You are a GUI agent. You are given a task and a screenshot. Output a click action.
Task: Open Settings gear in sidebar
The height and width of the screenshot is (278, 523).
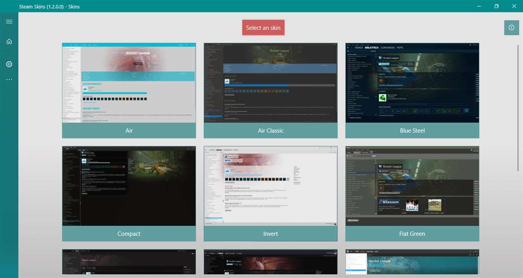coord(9,64)
